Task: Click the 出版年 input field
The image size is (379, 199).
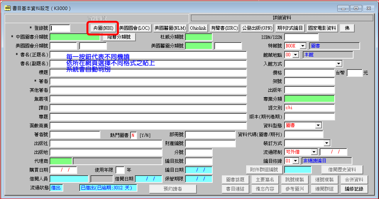Action: (310, 90)
